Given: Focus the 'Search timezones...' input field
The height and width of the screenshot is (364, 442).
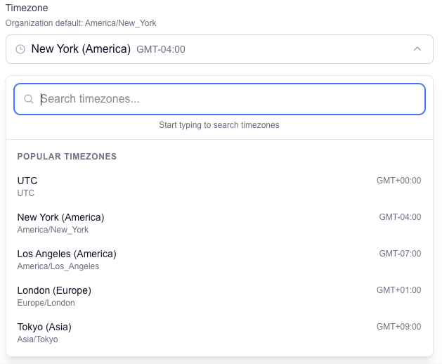Looking at the screenshot, I should pyautogui.click(x=225, y=99).
